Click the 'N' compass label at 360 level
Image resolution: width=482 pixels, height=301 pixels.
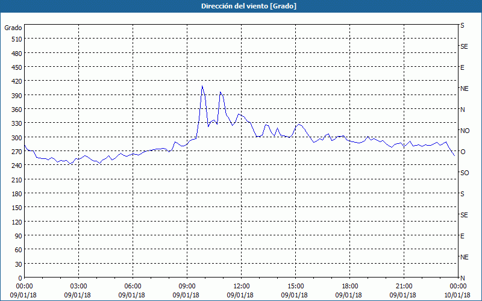click(462, 110)
